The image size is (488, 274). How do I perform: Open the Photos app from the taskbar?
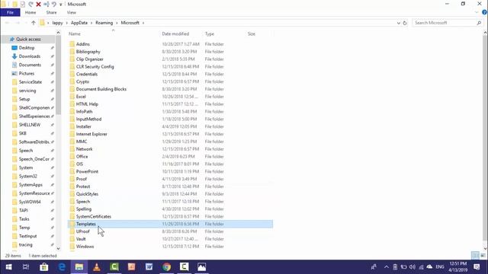(201, 267)
